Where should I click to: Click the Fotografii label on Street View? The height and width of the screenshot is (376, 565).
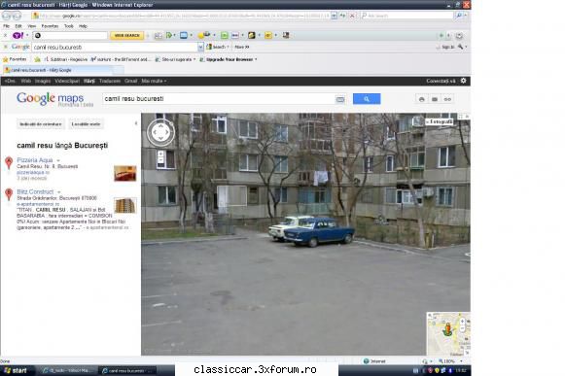[x=440, y=121]
